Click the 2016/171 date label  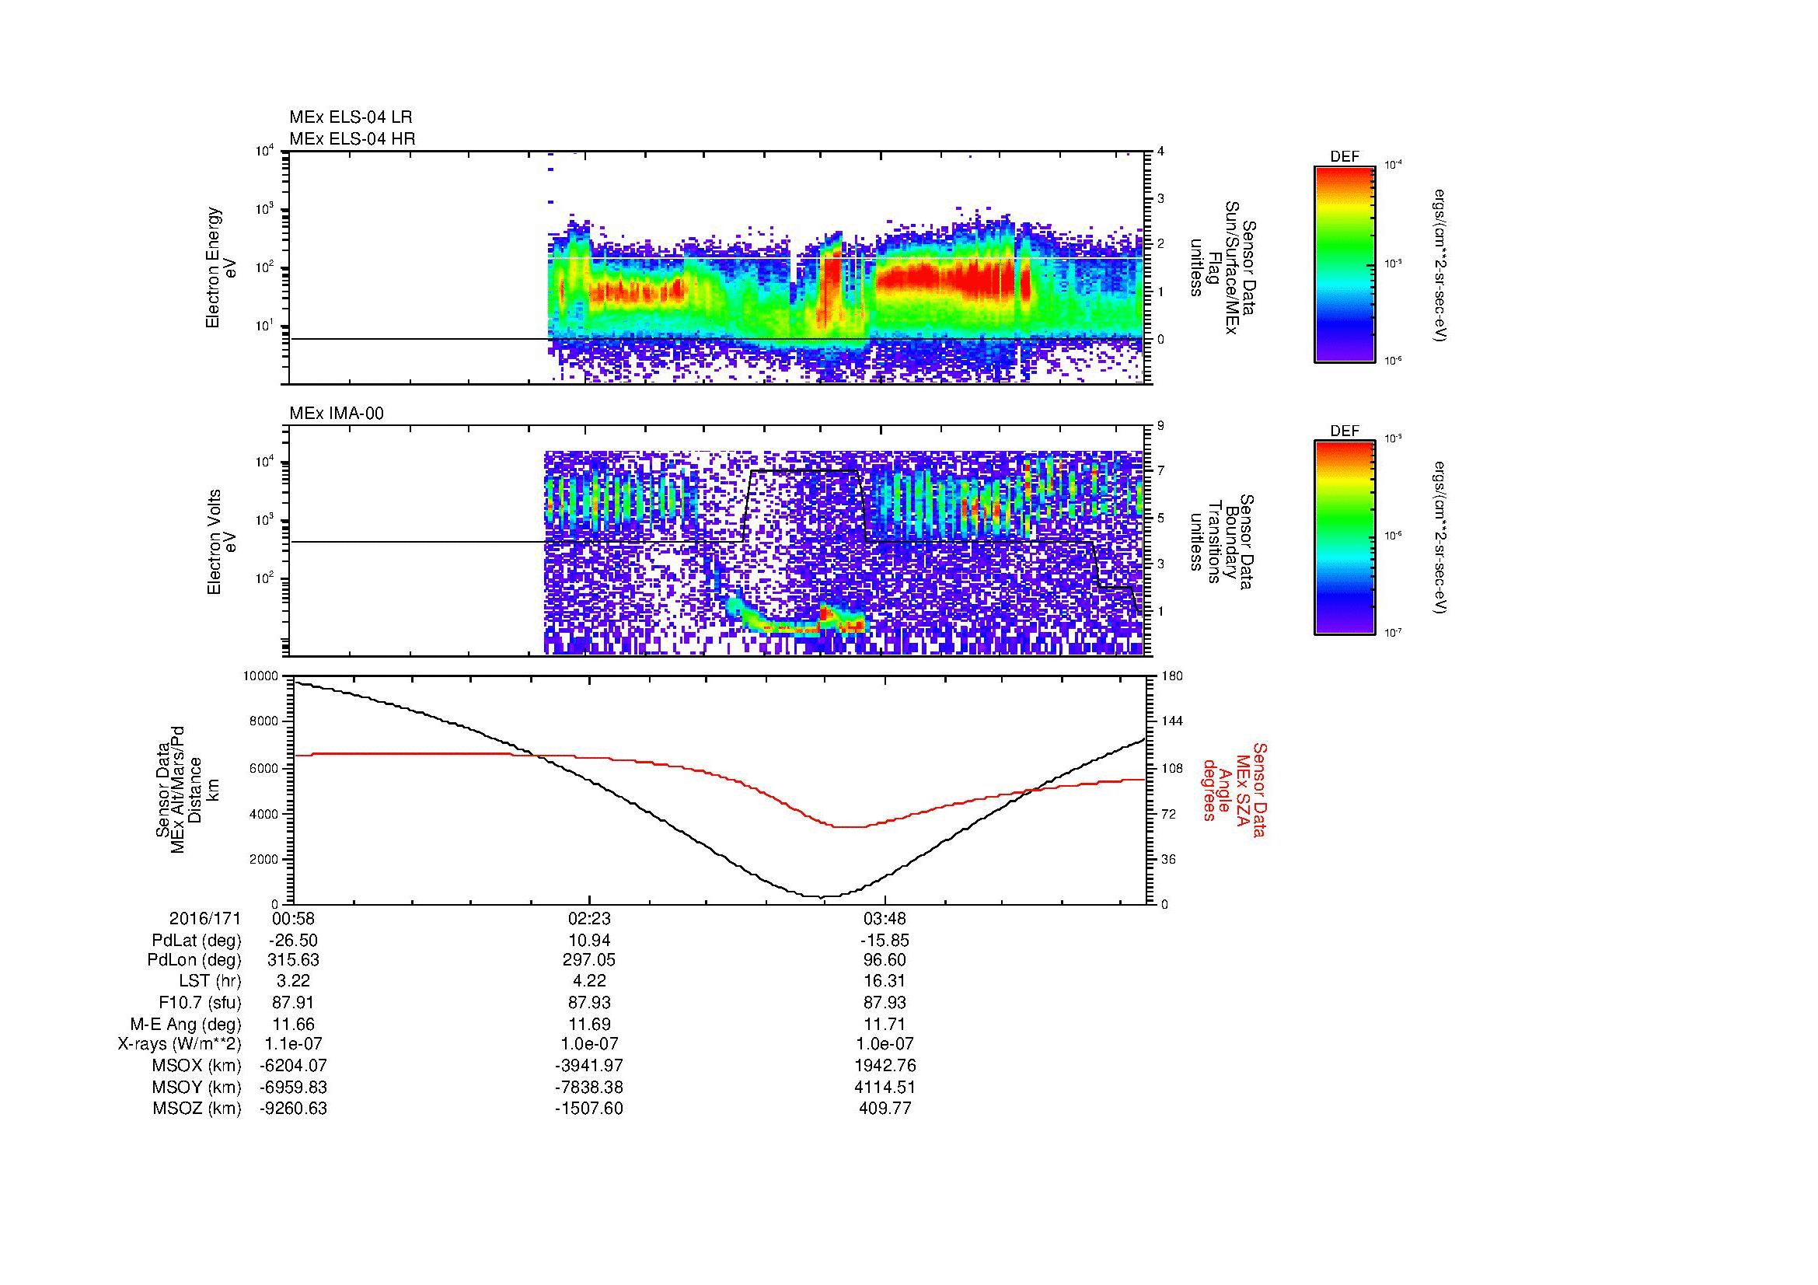pos(205,919)
